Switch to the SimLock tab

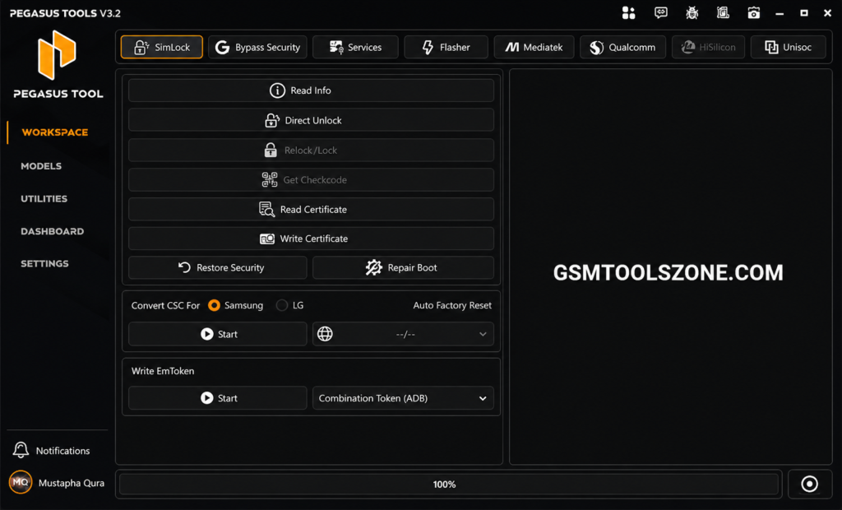point(162,47)
